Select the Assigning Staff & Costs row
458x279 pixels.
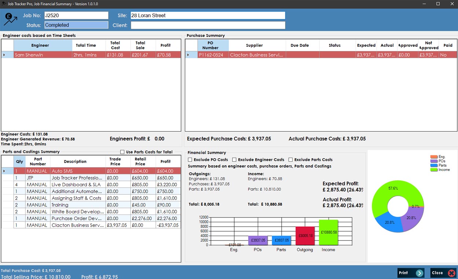pyautogui.click(x=91, y=198)
